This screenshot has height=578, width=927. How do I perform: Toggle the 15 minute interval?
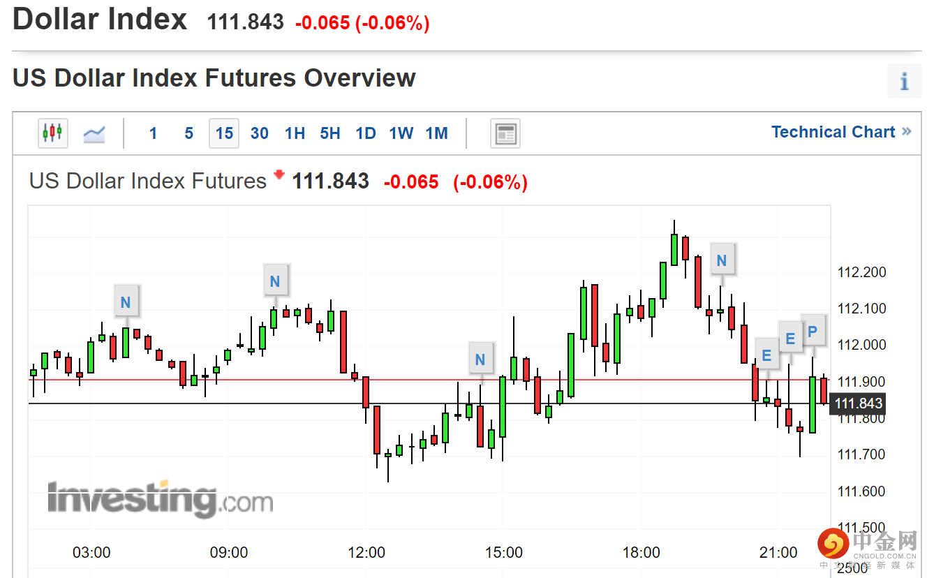coord(224,133)
